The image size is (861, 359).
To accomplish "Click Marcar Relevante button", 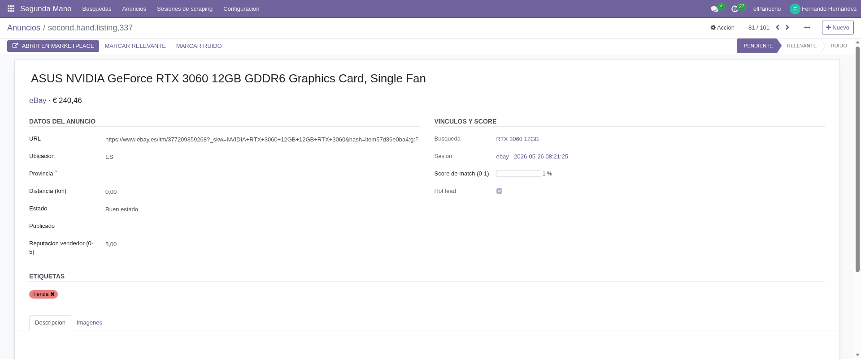I will (x=135, y=46).
